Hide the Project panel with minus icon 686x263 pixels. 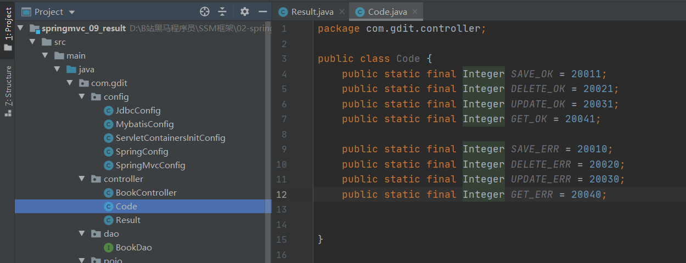click(x=263, y=12)
